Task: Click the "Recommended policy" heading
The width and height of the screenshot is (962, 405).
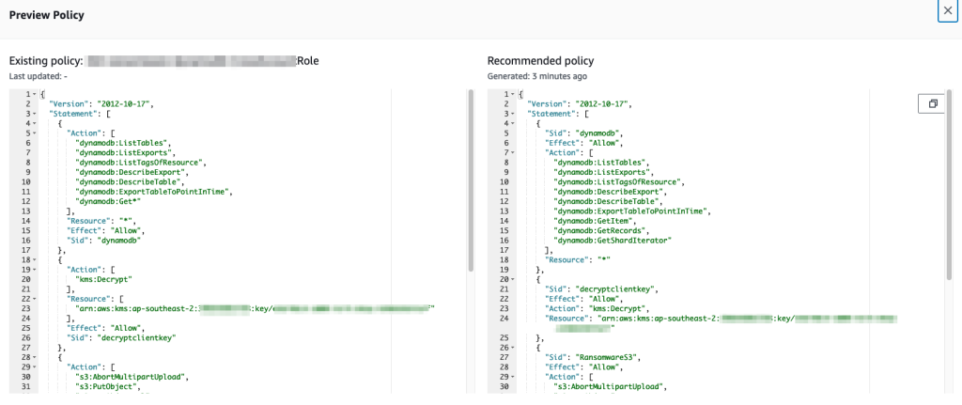Action: coord(540,61)
